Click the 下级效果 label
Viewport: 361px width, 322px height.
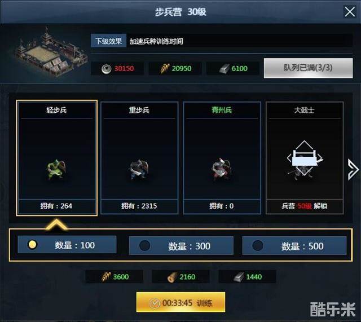(x=109, y=41)
